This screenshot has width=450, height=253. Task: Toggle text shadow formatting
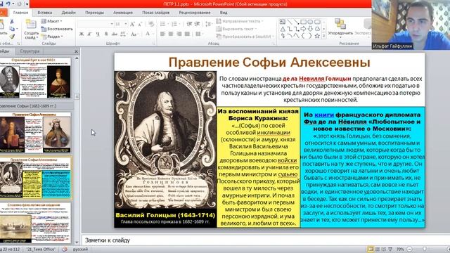pyautogui.click(x=106, y=34)
